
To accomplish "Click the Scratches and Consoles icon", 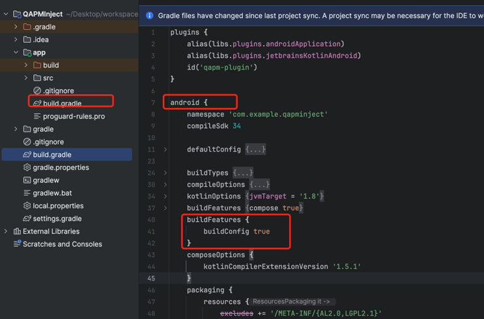I will point(17,244).
